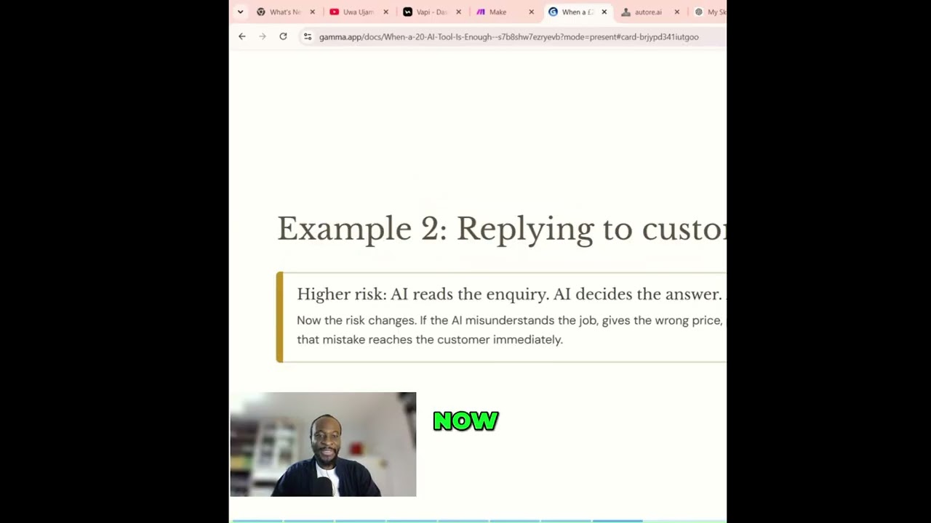Click the YouTube favicon on the Uwa Ujam tab

pos(334,12)
